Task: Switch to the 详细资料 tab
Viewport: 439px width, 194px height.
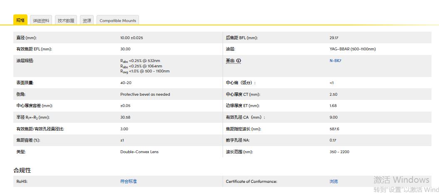Action: 41,20
